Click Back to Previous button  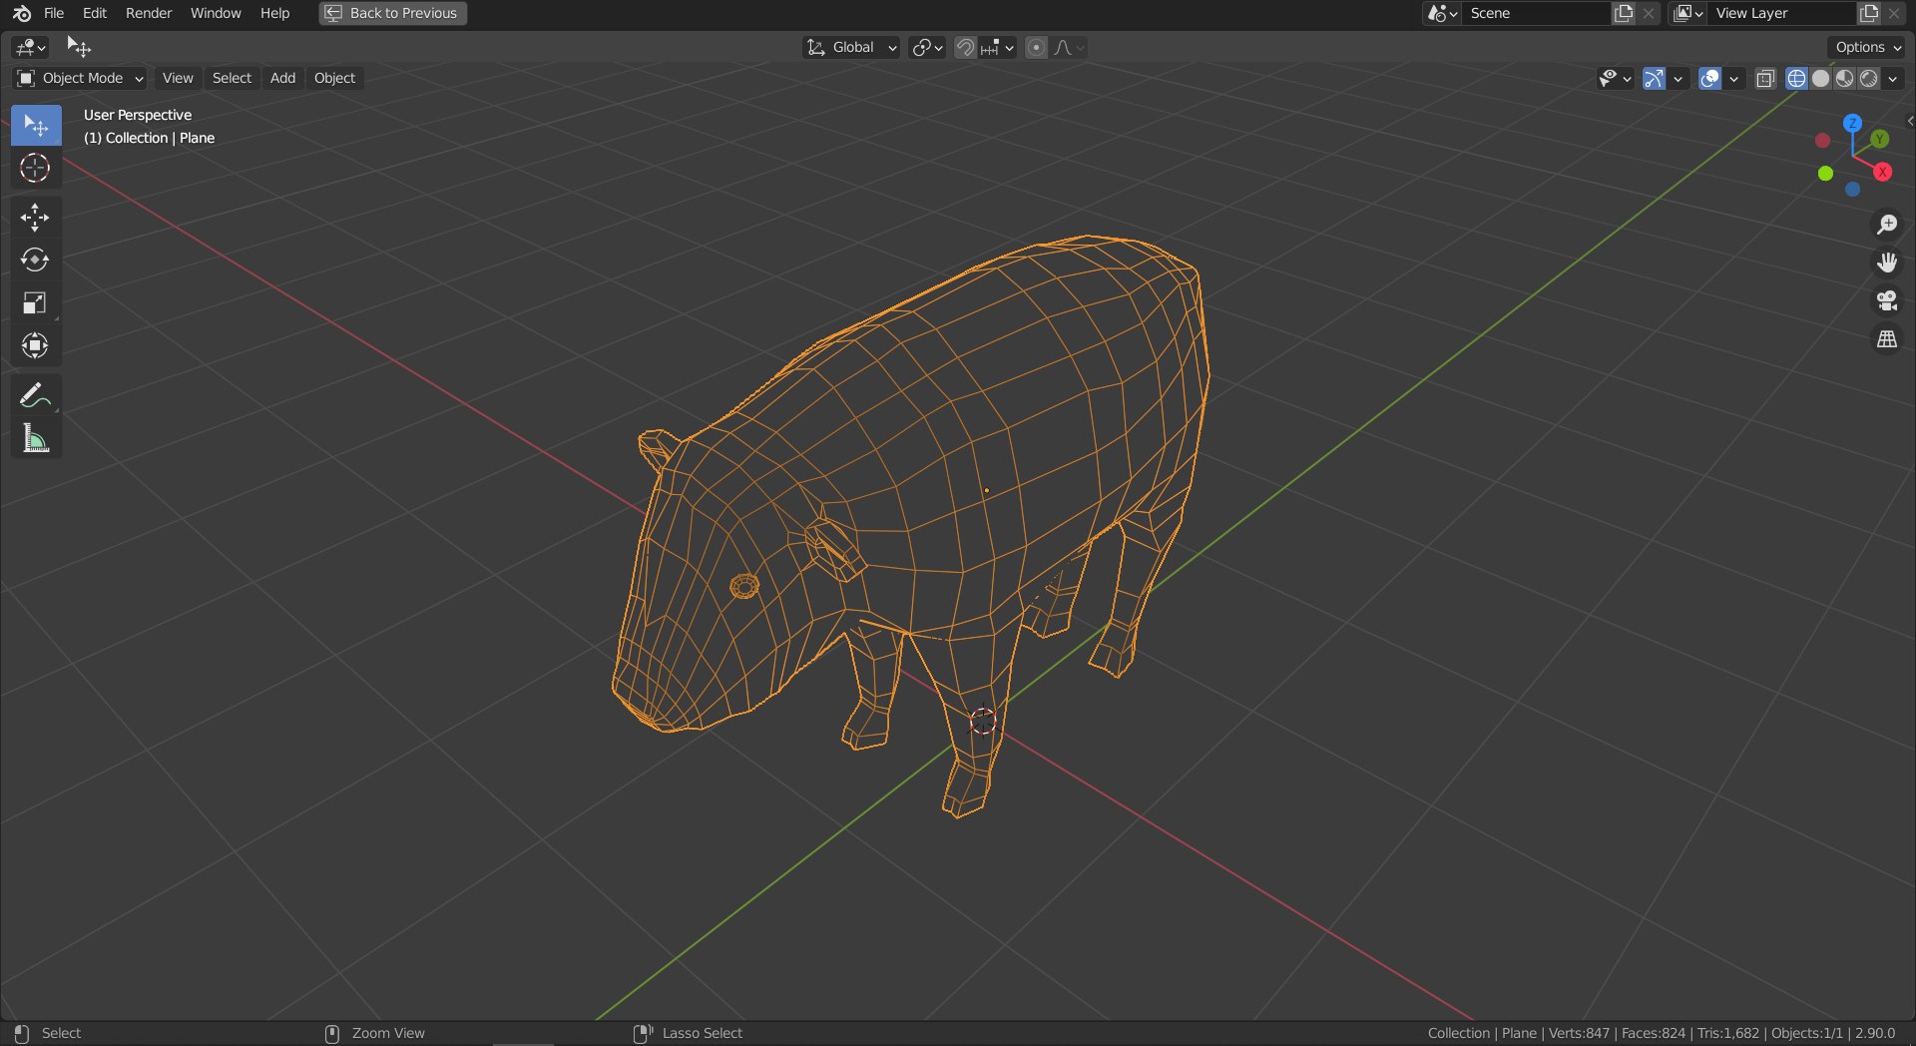coord(392,13)
